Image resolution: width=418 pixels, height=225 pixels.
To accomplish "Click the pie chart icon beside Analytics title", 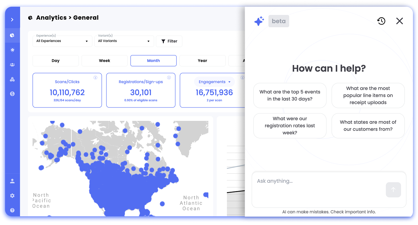I will pos(31,18).
